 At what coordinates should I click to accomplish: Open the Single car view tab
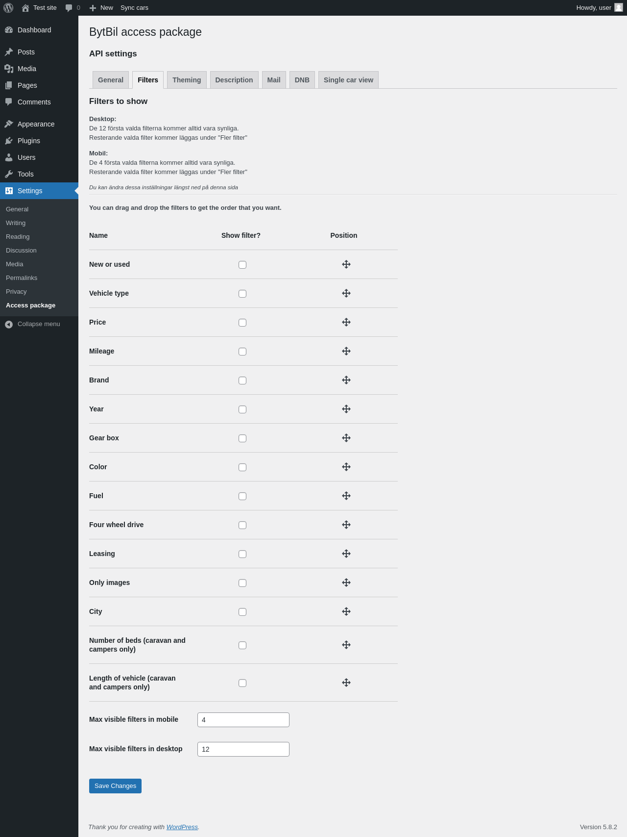tap(348, 80)
